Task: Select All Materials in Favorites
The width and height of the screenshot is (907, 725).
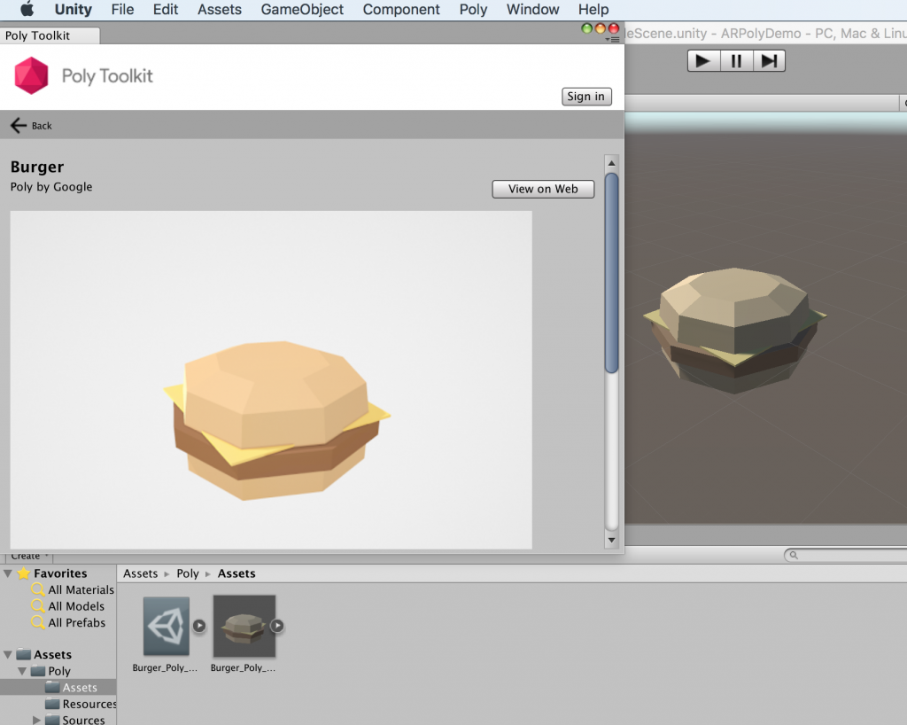Action: 81,589
